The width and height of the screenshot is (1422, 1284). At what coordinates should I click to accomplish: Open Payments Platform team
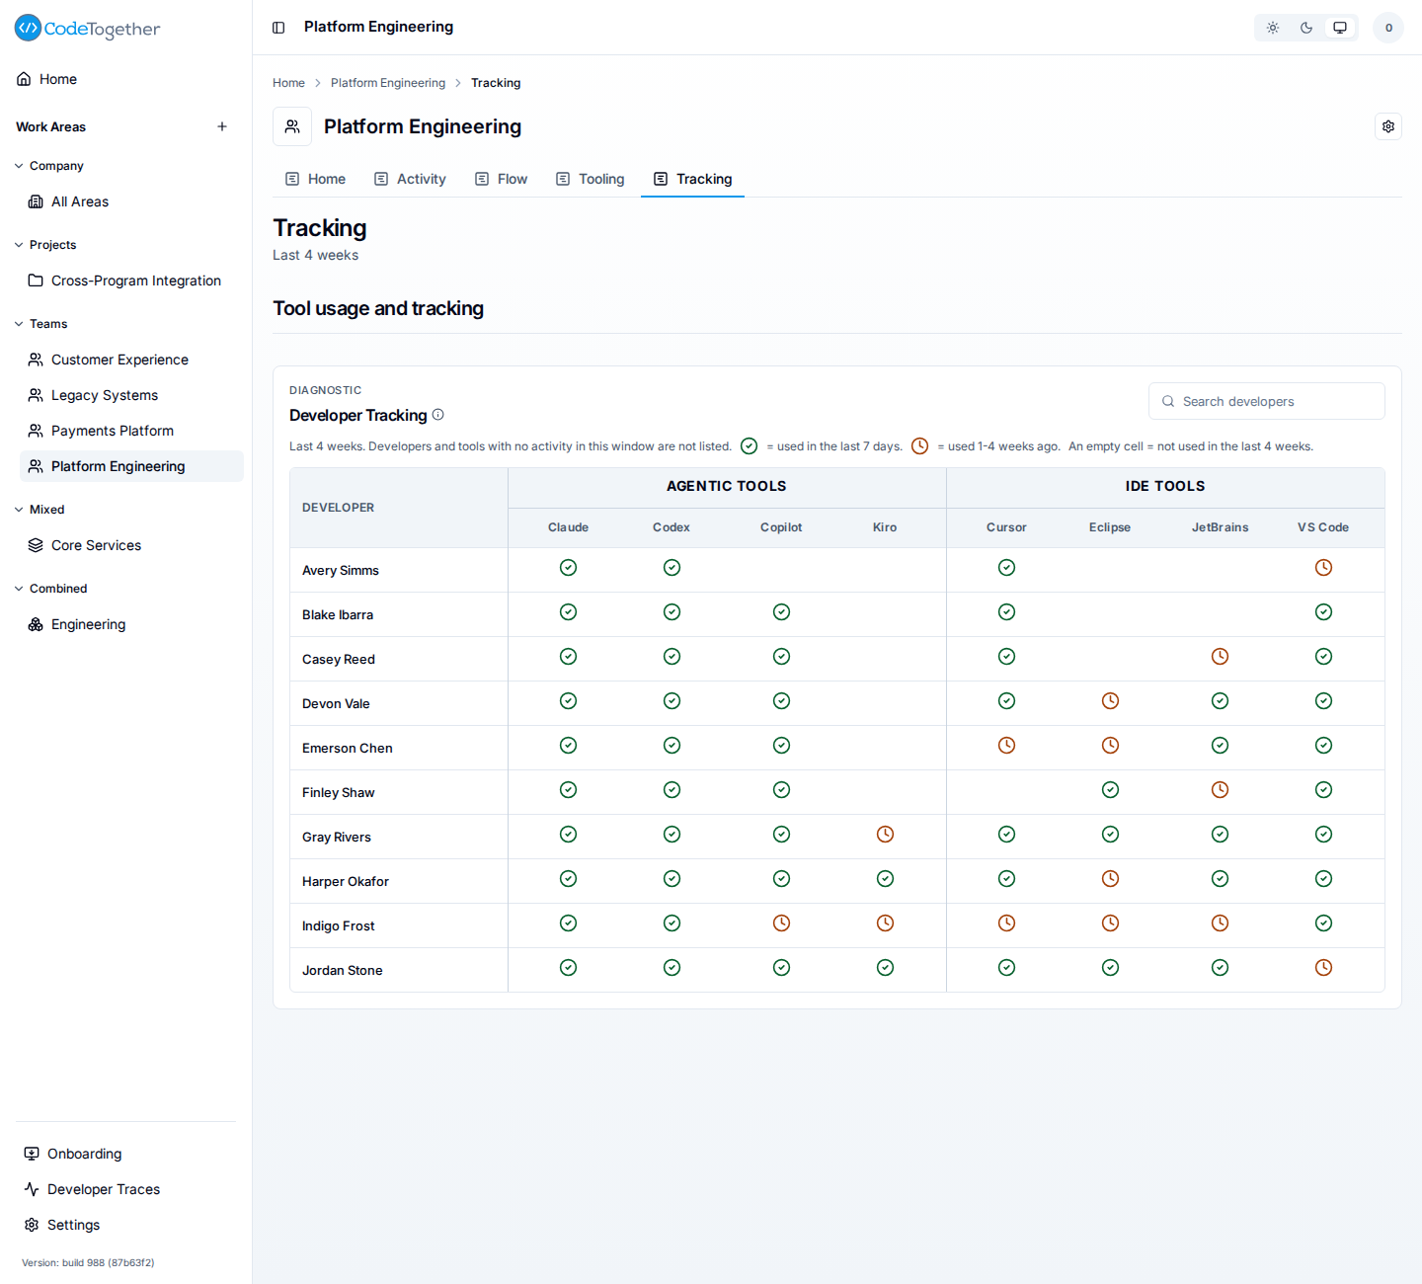131,431
